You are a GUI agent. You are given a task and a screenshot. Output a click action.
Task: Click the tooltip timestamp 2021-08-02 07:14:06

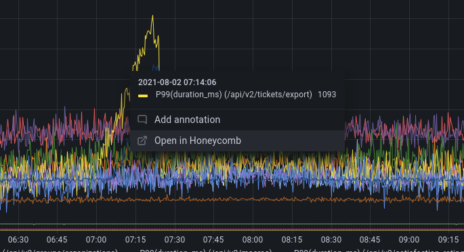click(x=177, y=82)
